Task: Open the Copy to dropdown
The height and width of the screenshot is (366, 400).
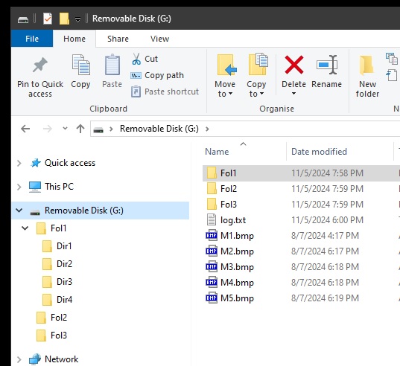Action: tap(256, 76)
